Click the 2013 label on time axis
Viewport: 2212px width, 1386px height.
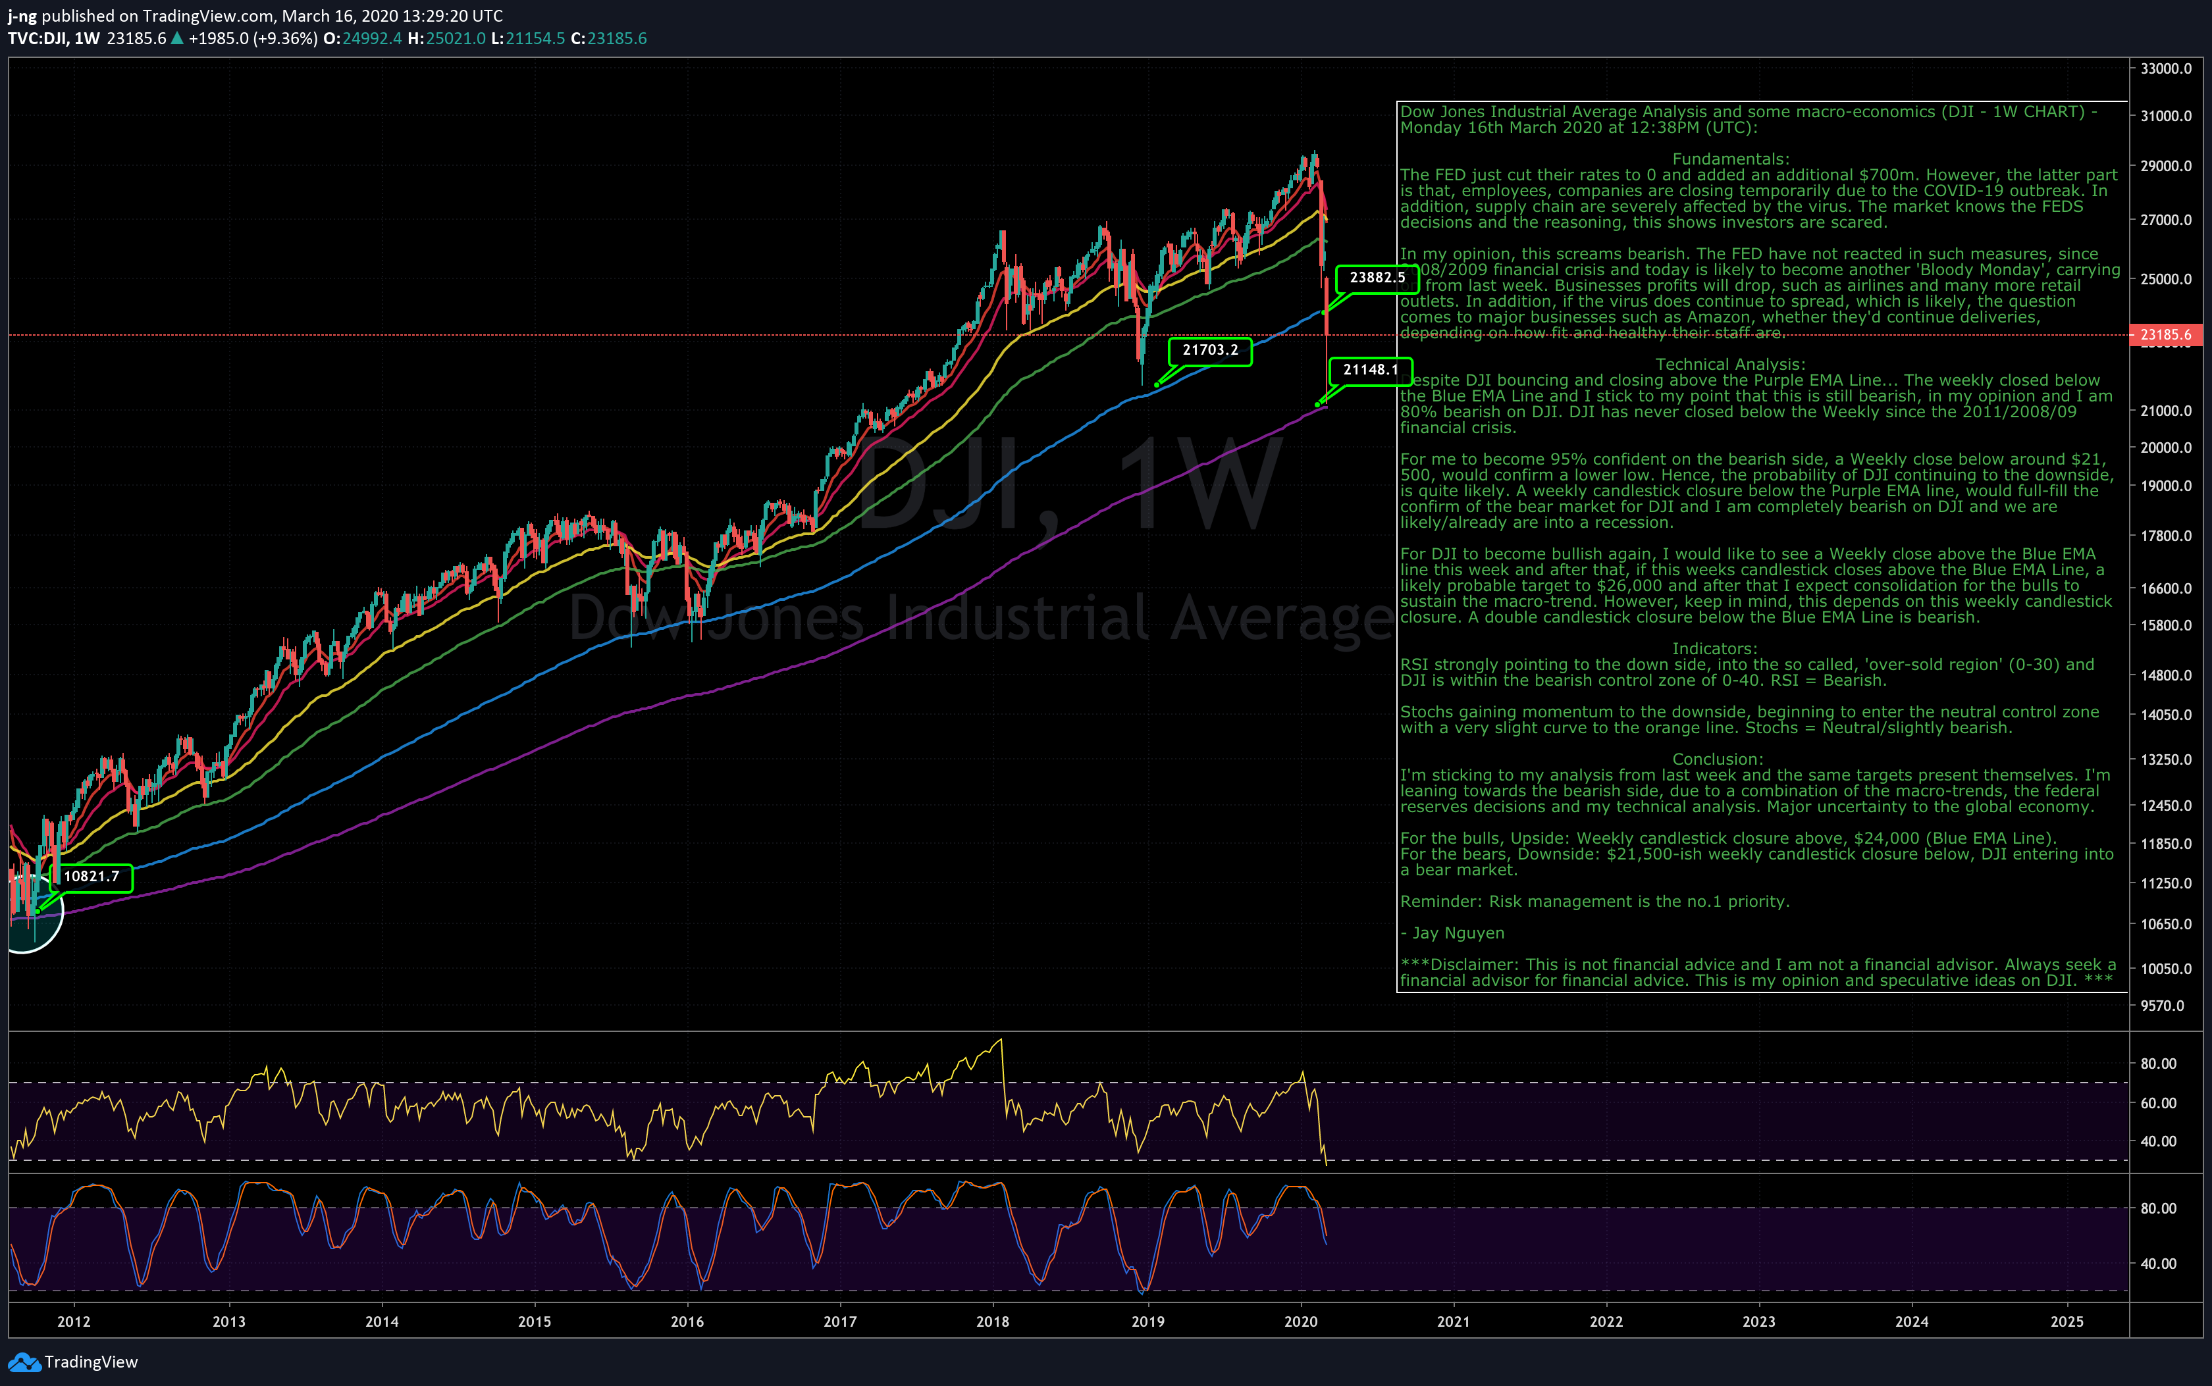pyautogui.click(x=229, y=1322)
